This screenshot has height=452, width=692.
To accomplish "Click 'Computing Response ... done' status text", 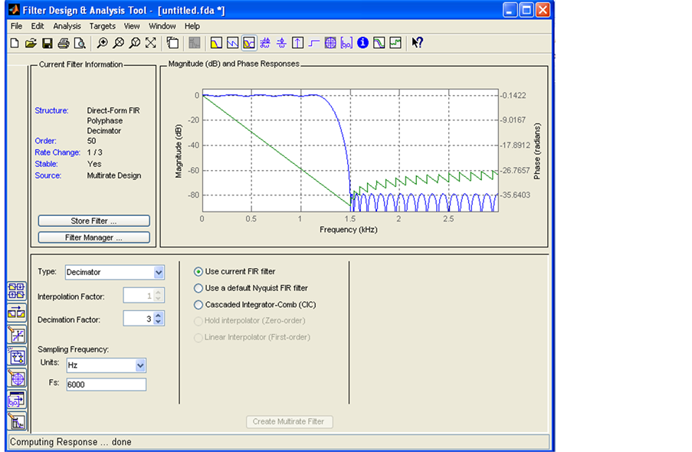I will [x=71, y=442].
